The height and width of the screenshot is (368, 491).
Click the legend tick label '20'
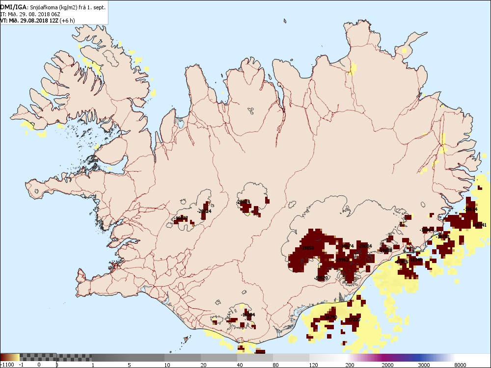[204, 365]
